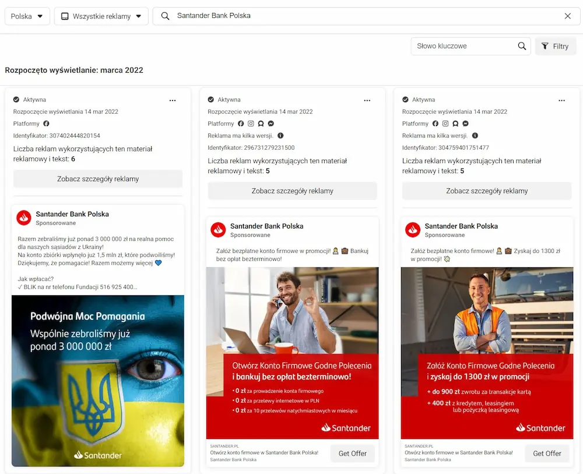The height and width of the screenshot is (474, 583).
Task: Click Facebook platform icon on first ad card
Action: (47, 124)
